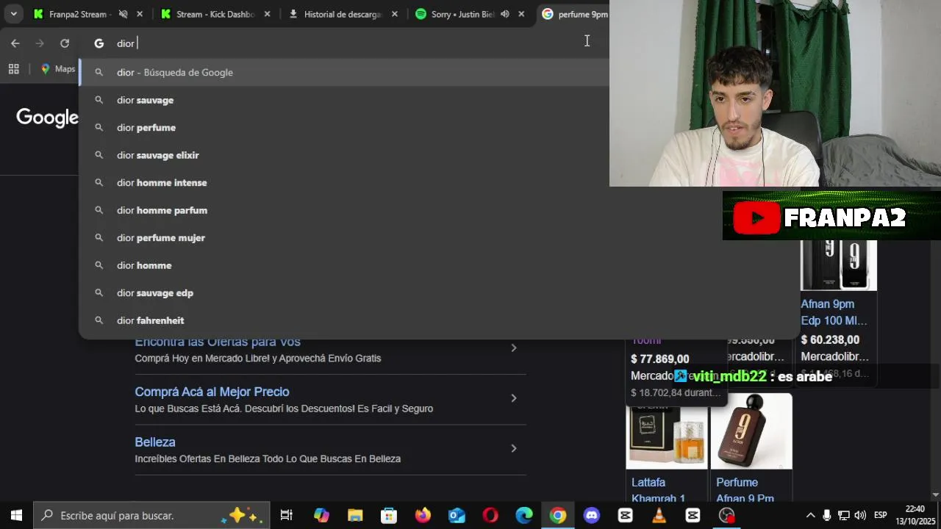941x529 pixels.
Task: Click the microphone icon in system tray
Action: point(827,516)
